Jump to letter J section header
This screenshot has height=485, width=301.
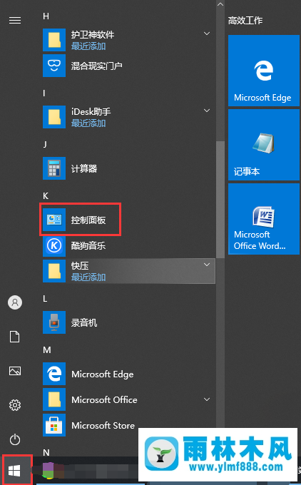(45, 145)
